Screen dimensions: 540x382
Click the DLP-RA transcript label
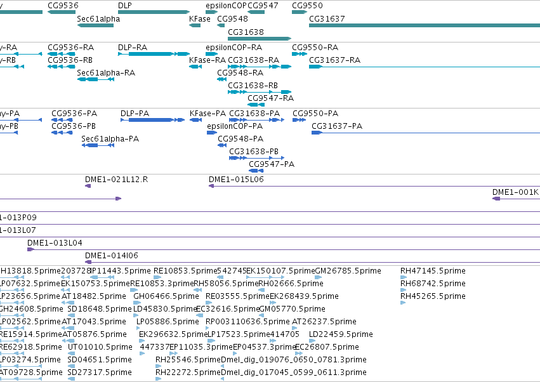coord(133,47)
